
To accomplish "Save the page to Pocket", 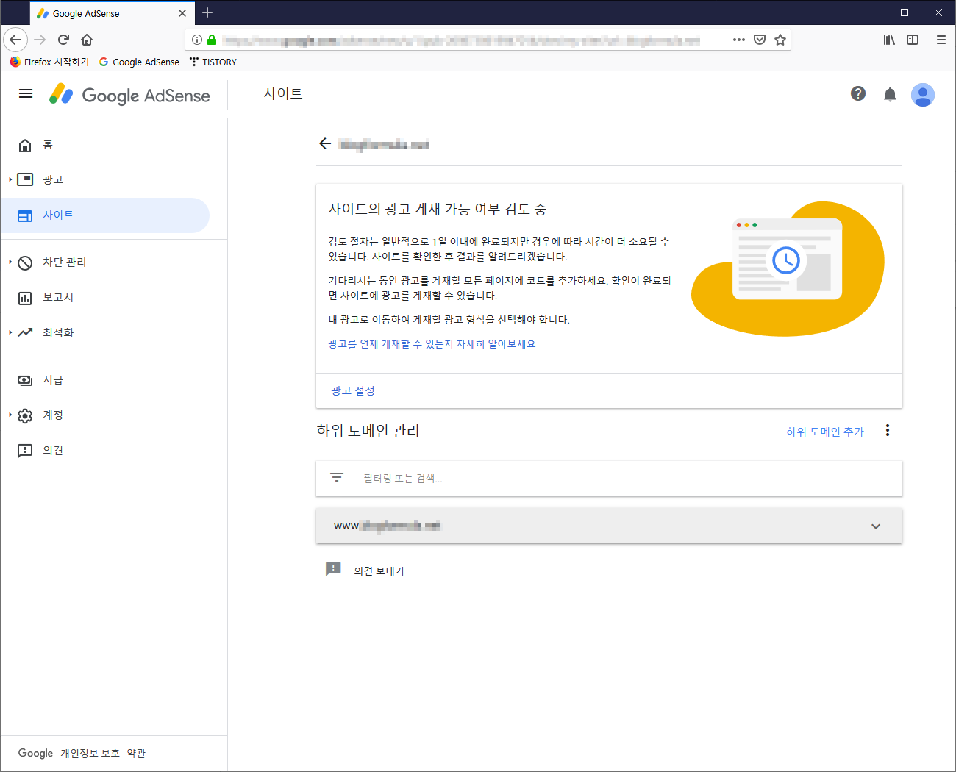I will tap(760, 40).
